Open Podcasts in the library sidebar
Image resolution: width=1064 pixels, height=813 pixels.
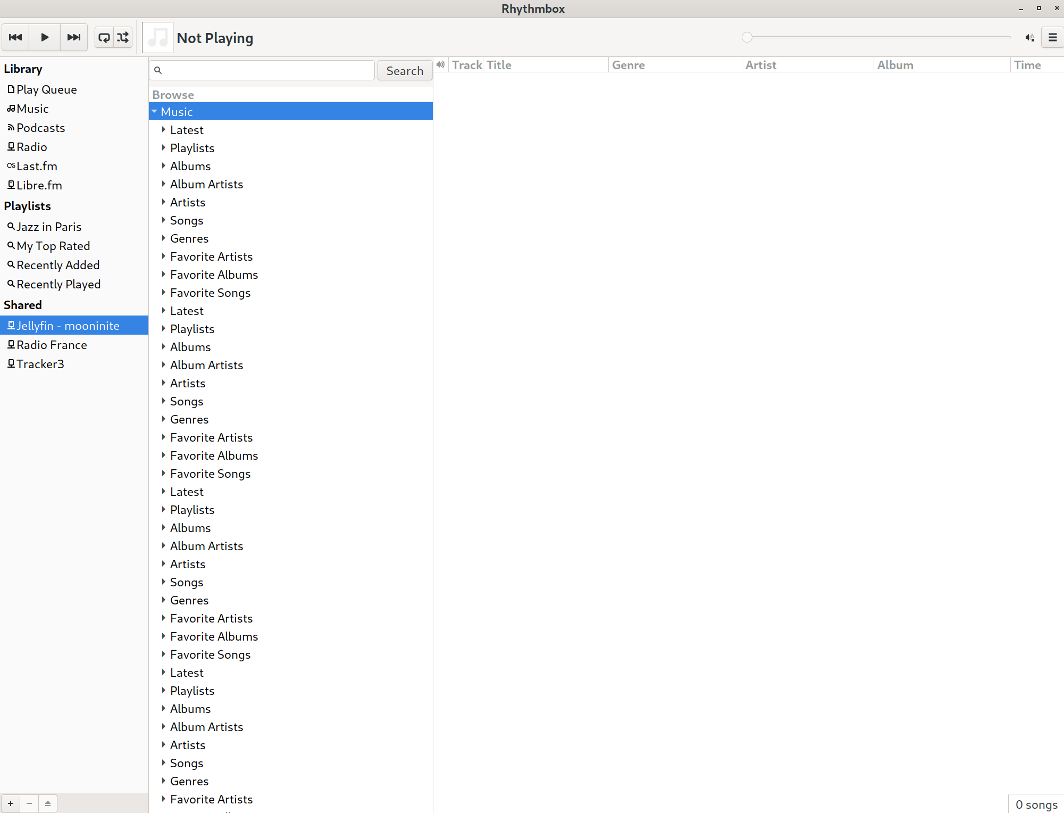click(x=40, y=128)
